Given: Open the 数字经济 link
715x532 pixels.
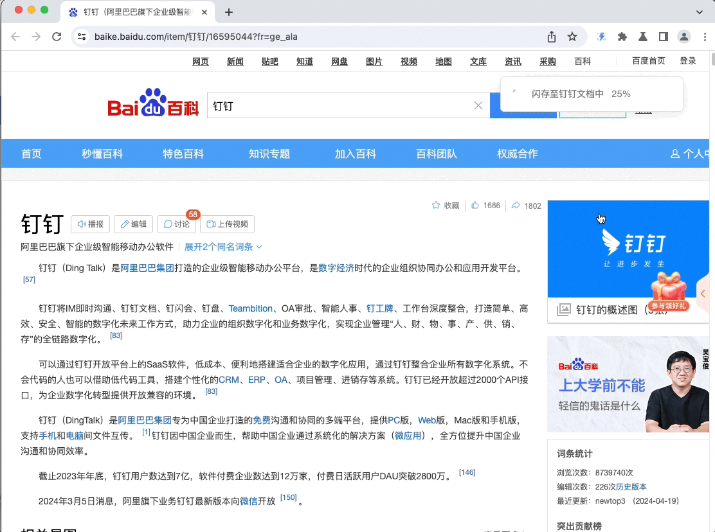Looking at the screenshot, I should pyautogui.click(x=336, y=268).
